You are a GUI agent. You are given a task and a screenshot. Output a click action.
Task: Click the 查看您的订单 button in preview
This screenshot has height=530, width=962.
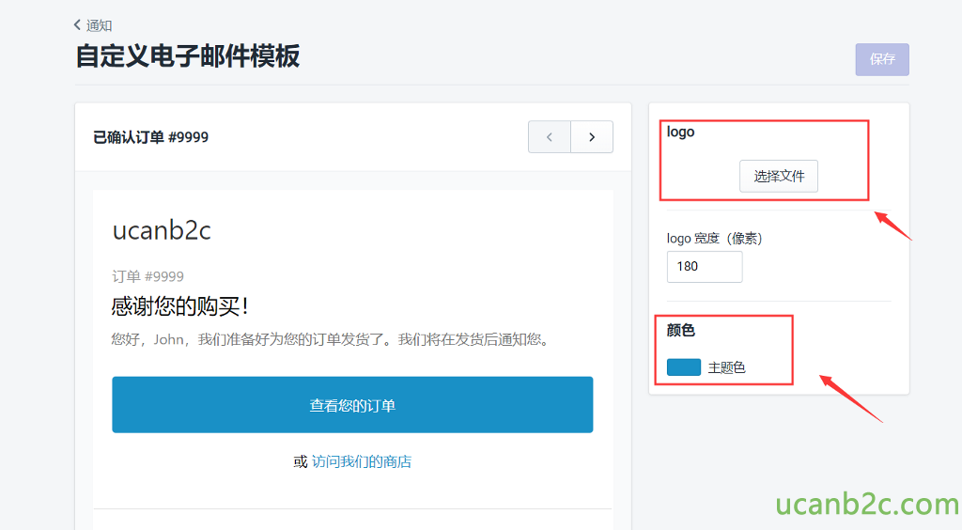(352, 405)
